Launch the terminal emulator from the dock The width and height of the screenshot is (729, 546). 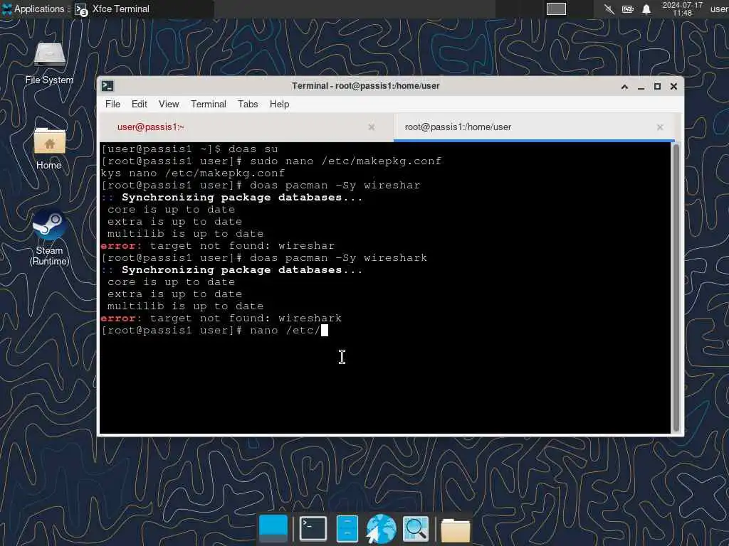coord(313,528)
